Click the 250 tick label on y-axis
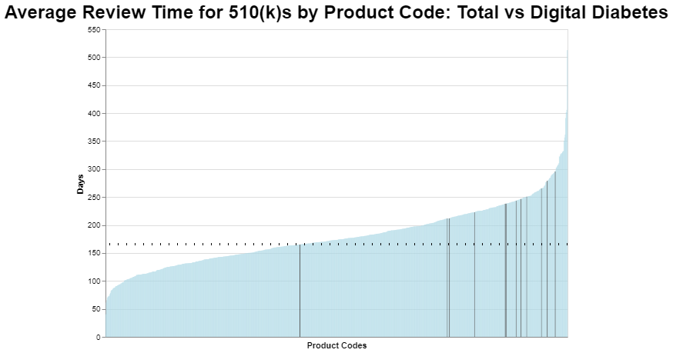Screen dimensions: 673x353 coord(94,198)
